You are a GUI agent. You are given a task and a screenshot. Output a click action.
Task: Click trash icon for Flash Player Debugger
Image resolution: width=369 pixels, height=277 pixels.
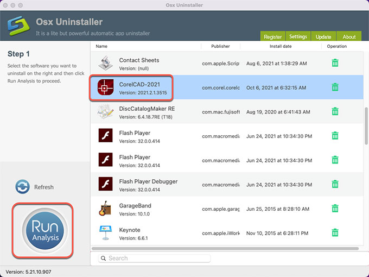pos(335,184)
